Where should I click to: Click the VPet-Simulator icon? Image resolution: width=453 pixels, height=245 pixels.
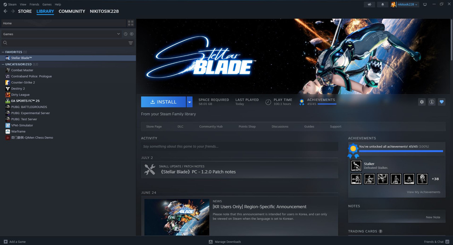coord(8,125)
